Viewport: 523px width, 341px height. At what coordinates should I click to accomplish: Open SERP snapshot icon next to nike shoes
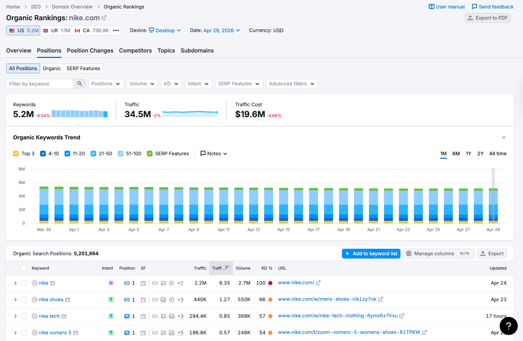point(68,300)
